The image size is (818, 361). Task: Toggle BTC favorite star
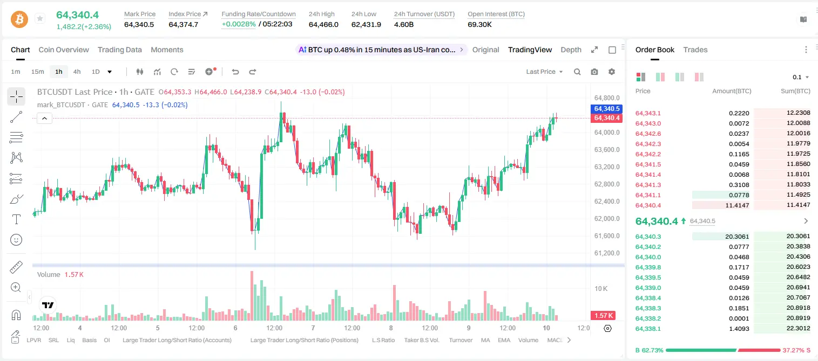40,19
